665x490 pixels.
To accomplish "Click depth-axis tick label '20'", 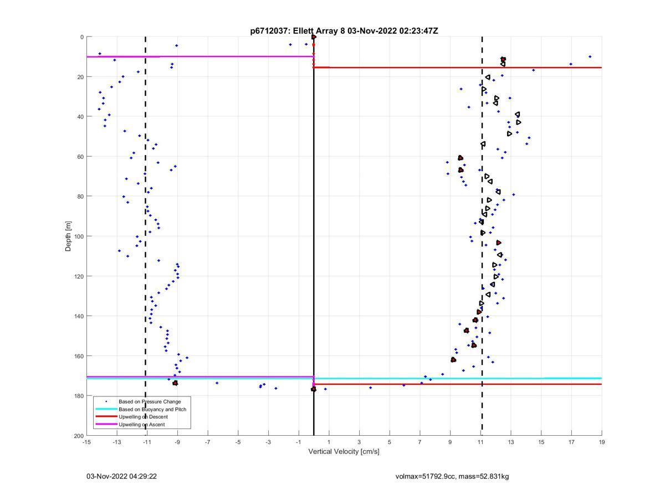I will tap(80, 77).
